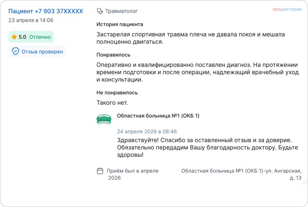Image resolution: width=308 pixels, height=207 pixels.
Task: Click the reply timestamp 24 апреля 2026
Action: 147,131
